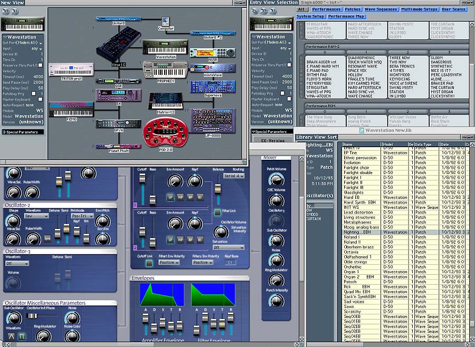Select the Unitor8 #2 MIDI interface
The width and height of the screenshot is (475, 347).
pos(213,33)
